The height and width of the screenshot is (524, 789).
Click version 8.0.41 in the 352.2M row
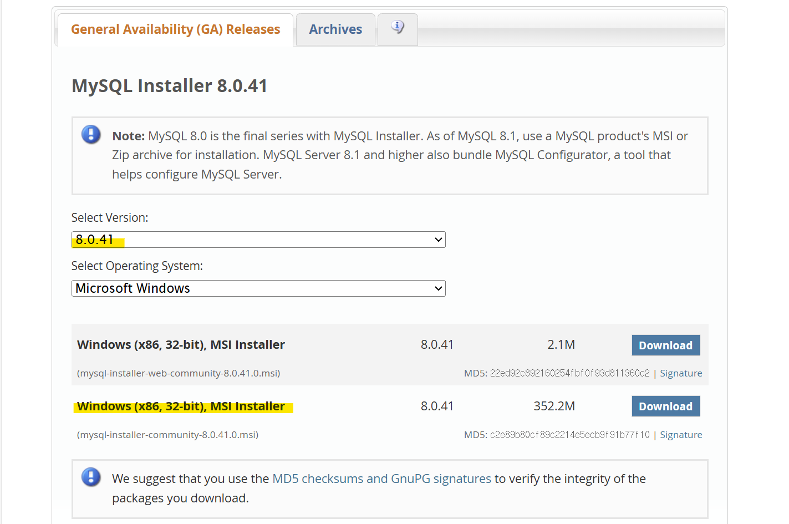click(437, 406)
